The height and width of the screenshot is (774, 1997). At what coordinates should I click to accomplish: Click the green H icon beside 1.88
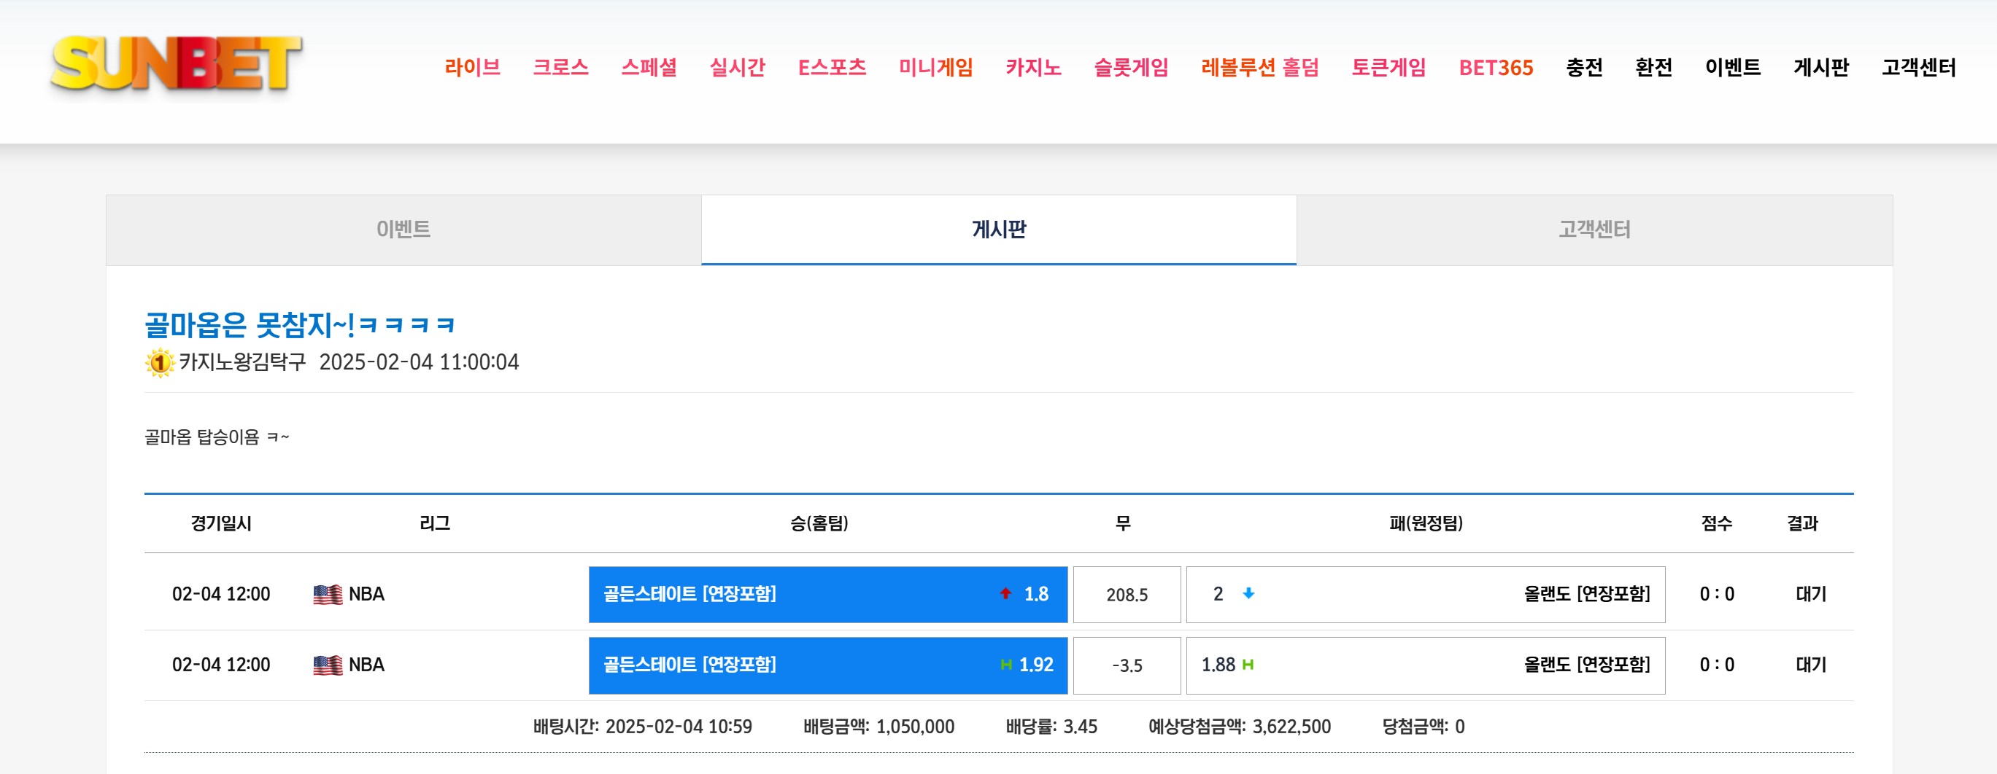tap(1248, 665)
